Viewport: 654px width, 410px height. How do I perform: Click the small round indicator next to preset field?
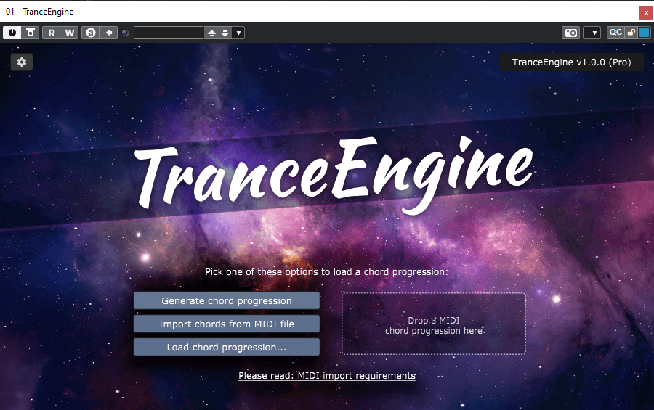click(x=126, y=33)
